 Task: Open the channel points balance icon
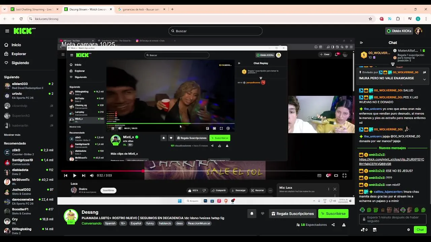(364, 230)
